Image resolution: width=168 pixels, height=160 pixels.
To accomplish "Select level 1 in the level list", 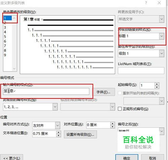I will tap(7, 18).
